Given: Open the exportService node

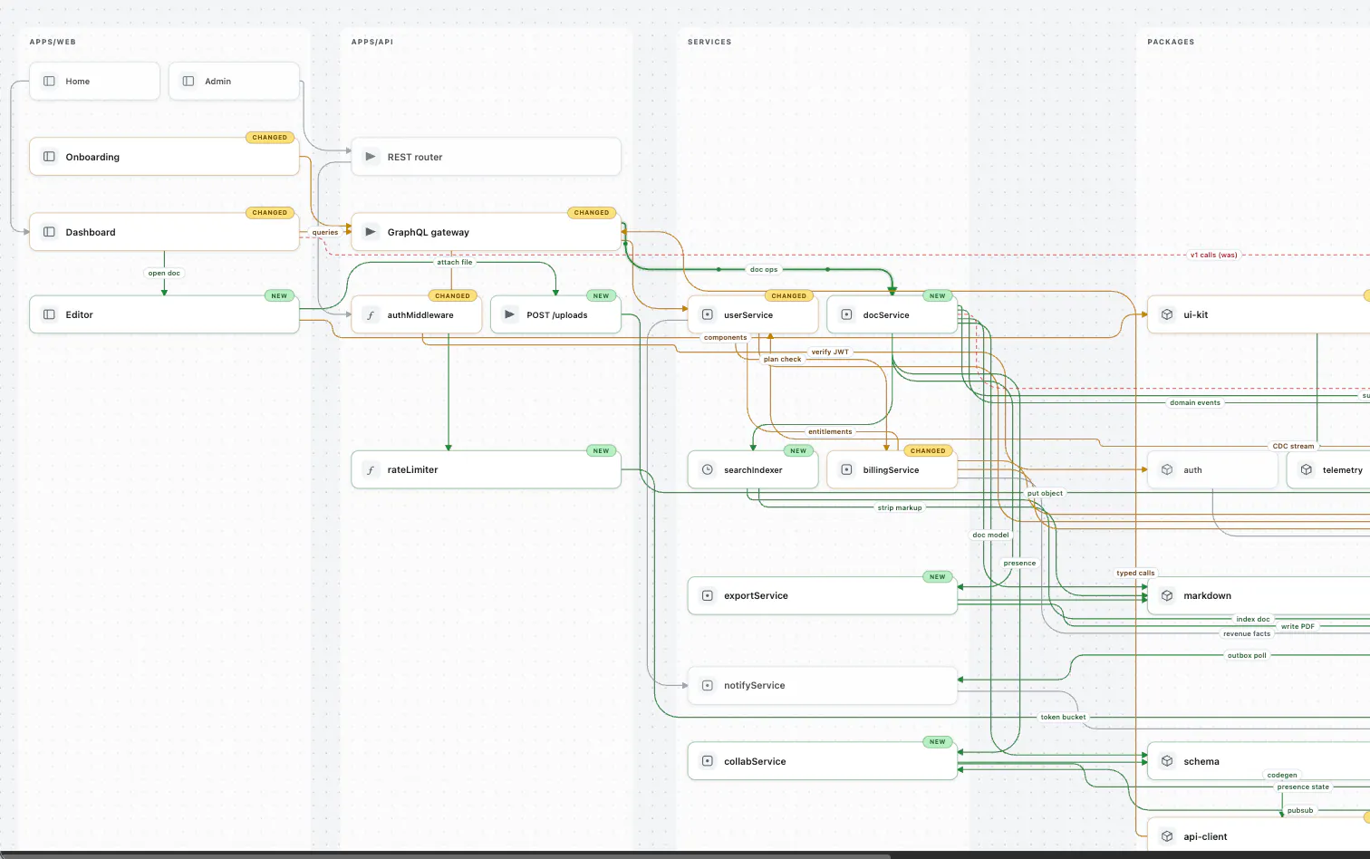Looking at the screenshot, I should (x=823, y=596).
